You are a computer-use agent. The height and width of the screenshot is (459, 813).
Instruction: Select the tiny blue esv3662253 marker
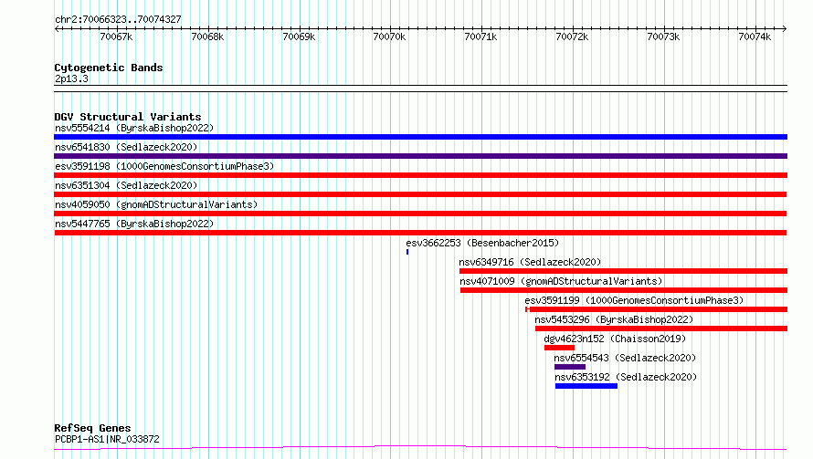pyautogui.click(x=407, y=252)
